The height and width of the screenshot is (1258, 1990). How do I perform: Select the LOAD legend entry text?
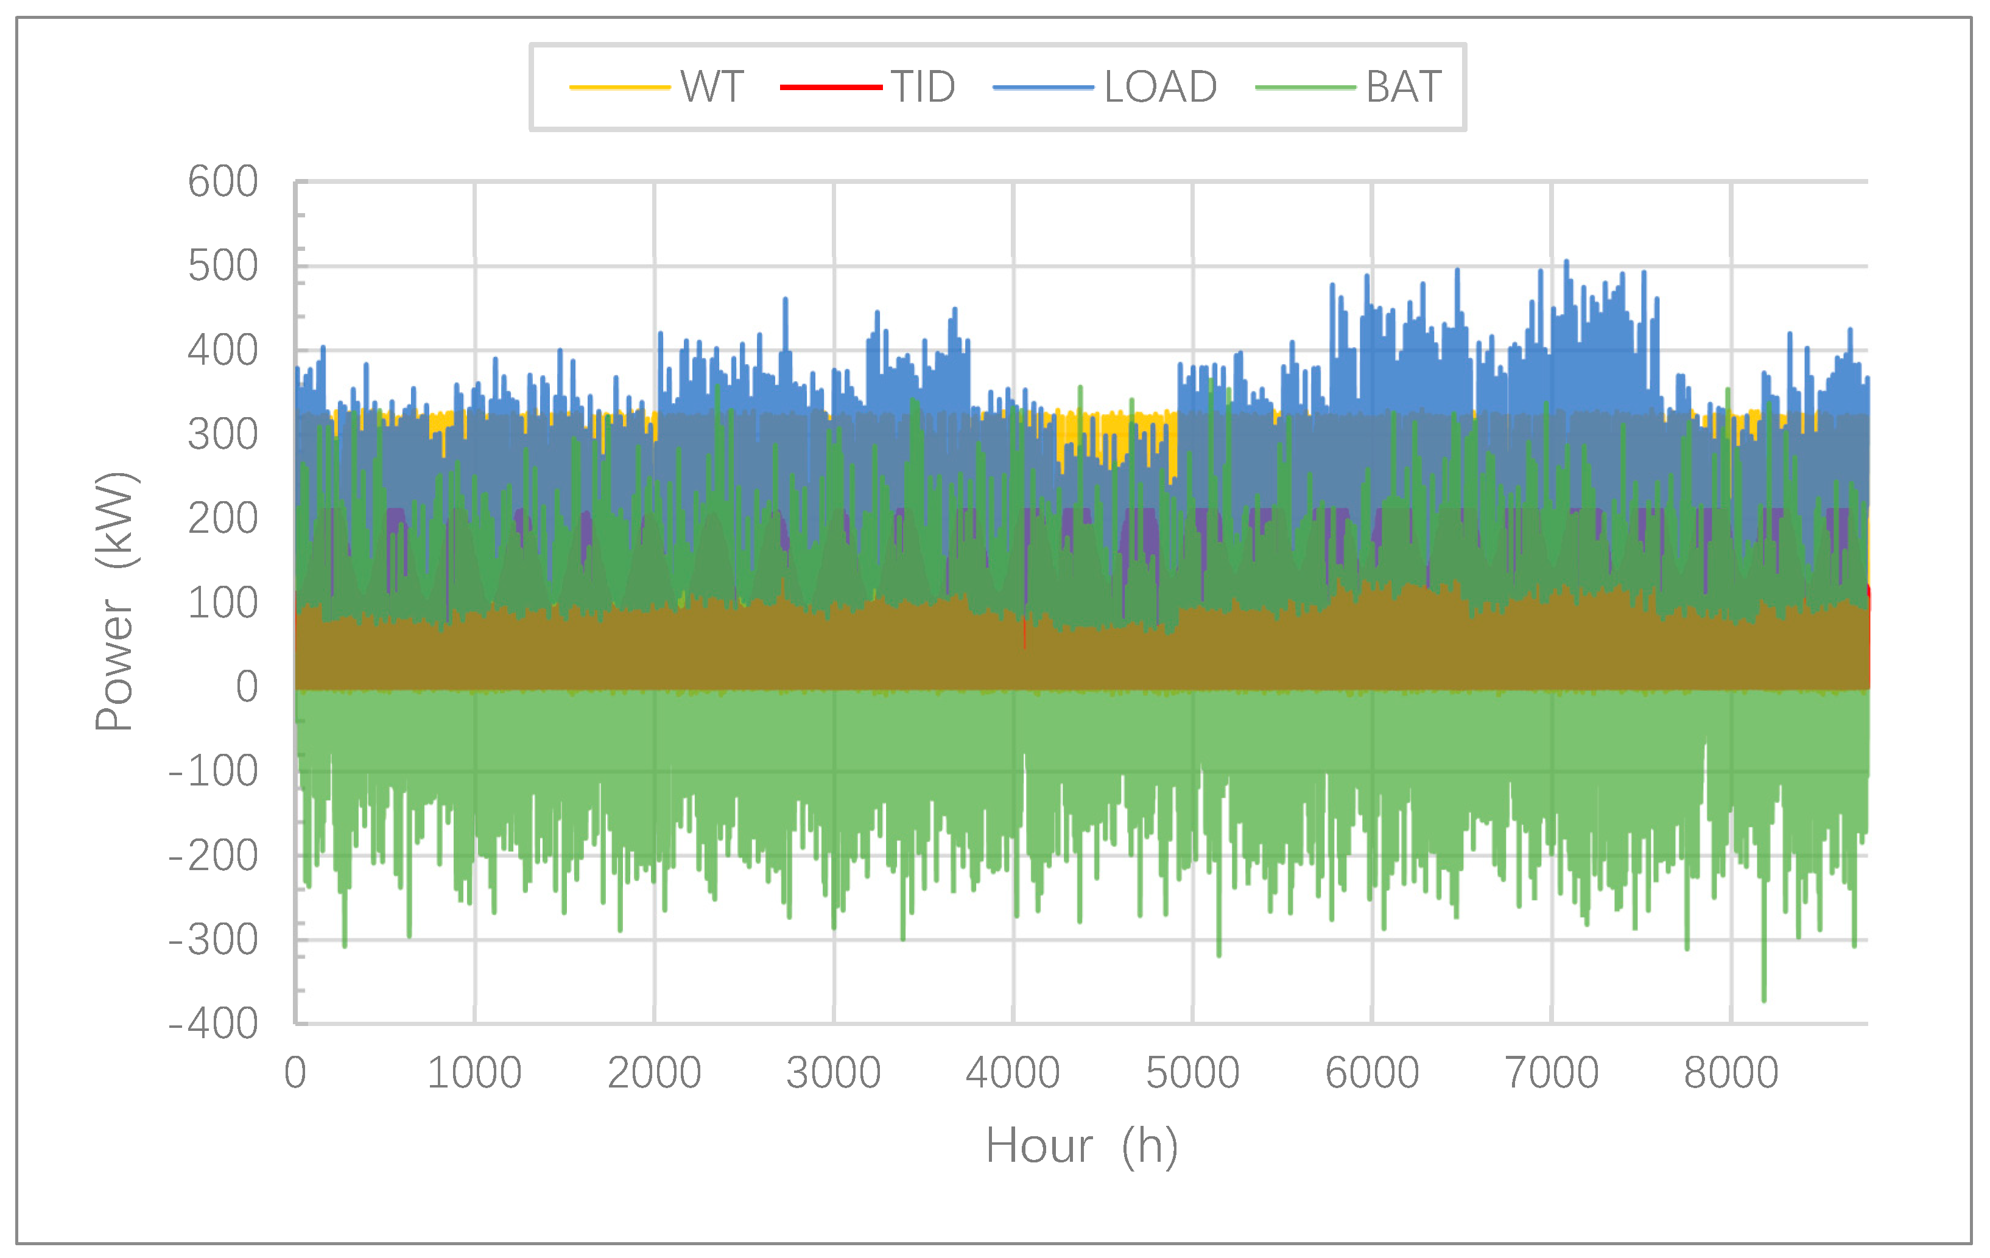(x=1160, y=87)
